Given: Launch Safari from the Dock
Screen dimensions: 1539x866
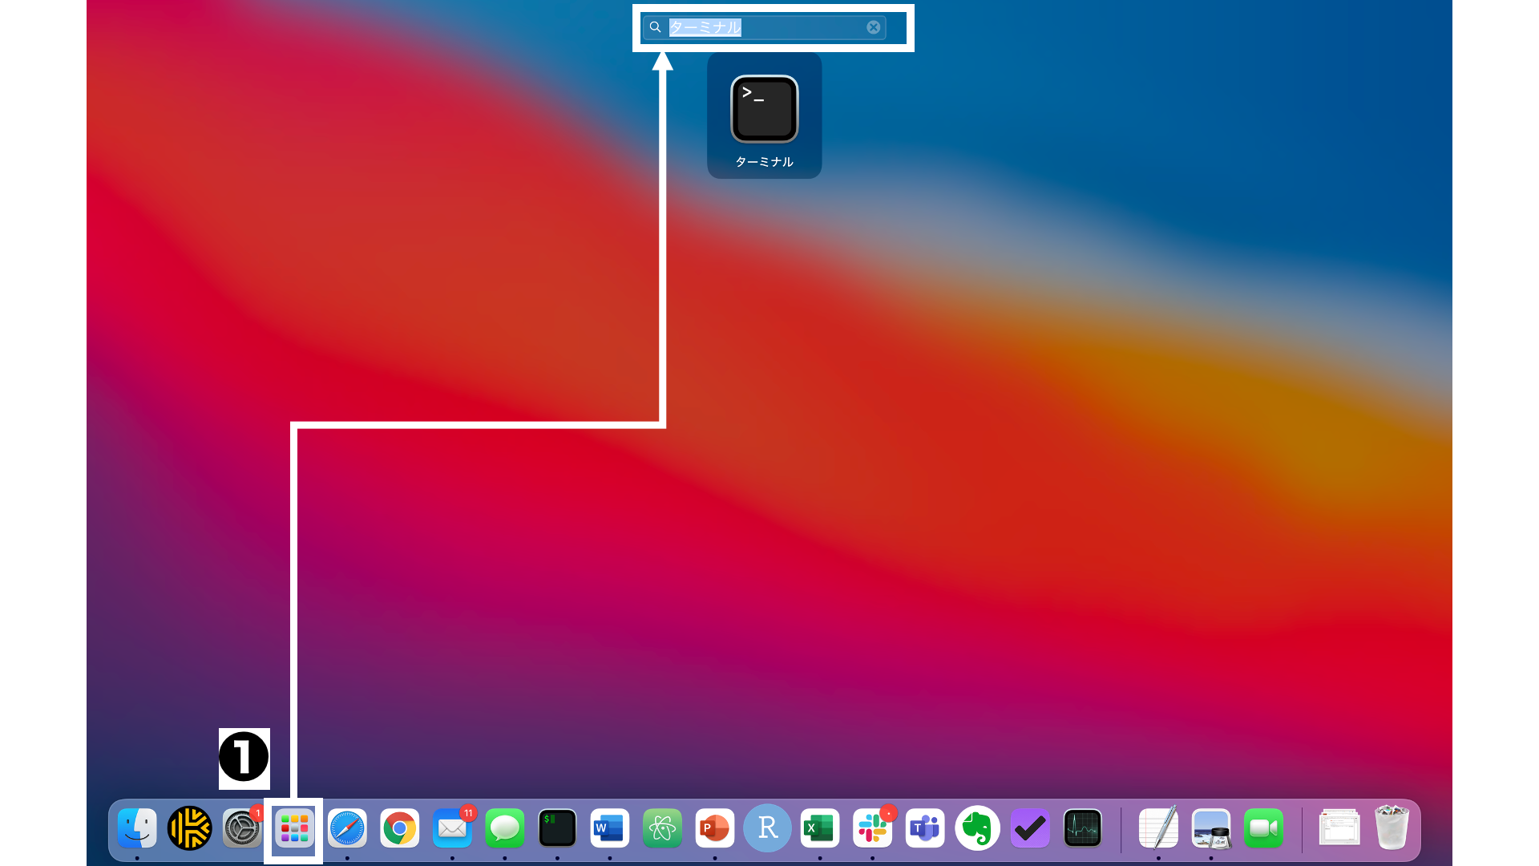Looking at the screenshot, I should [347, 828].
